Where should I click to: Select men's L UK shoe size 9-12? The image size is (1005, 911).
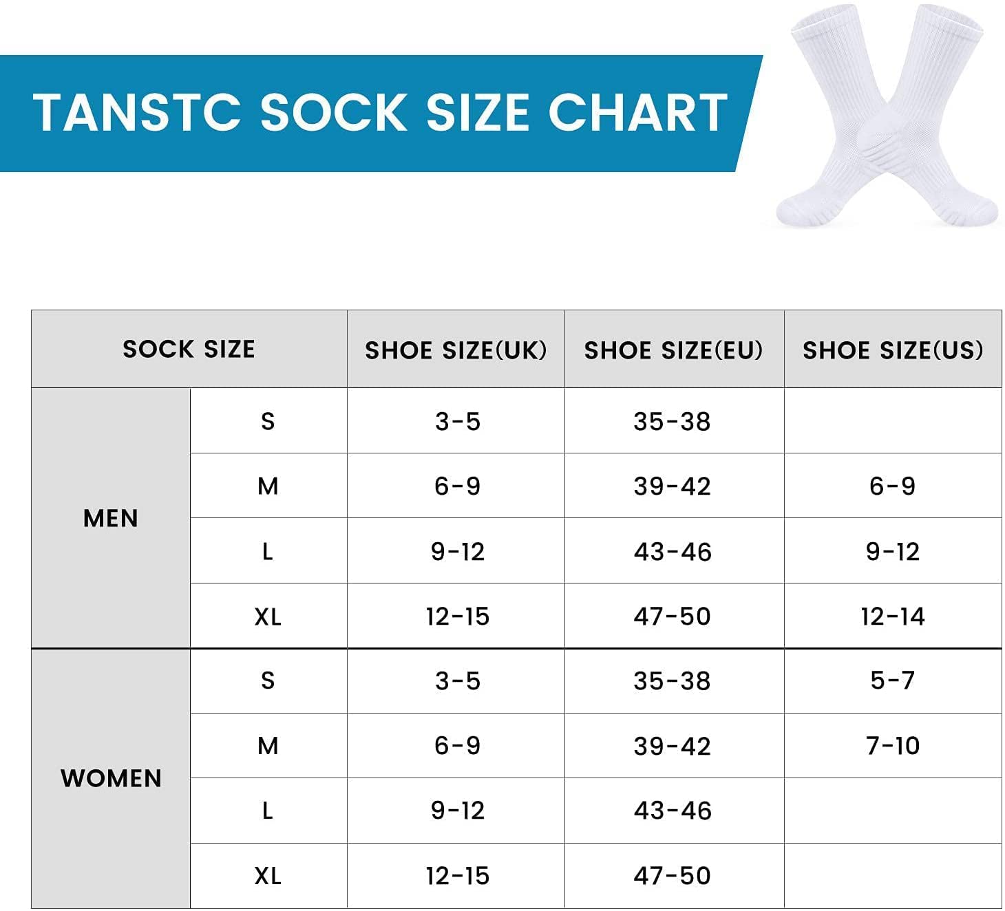[457, 552]
